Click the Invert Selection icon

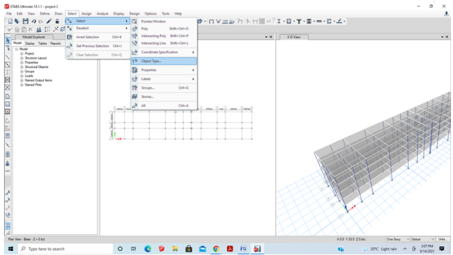[70, 37]
